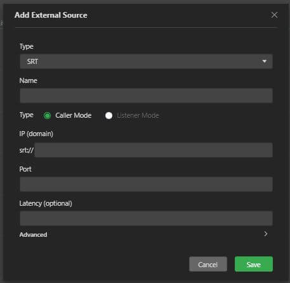Cancel adding the external source
This screenshot has width=290, height=283.
(208, 264)
